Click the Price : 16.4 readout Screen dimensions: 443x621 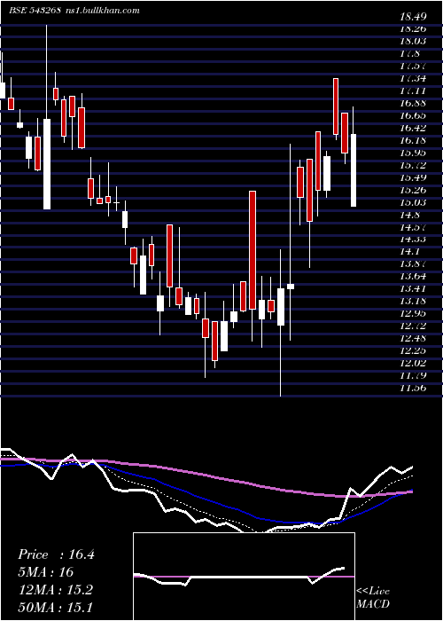(56, 554)
